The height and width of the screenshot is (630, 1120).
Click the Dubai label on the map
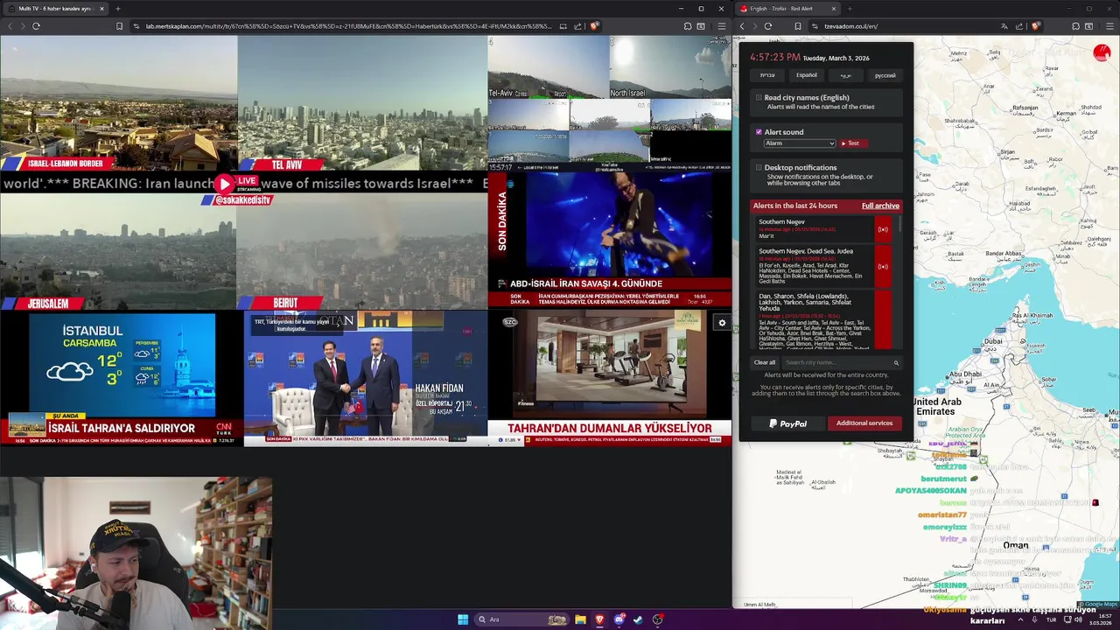tap(993, 341)
